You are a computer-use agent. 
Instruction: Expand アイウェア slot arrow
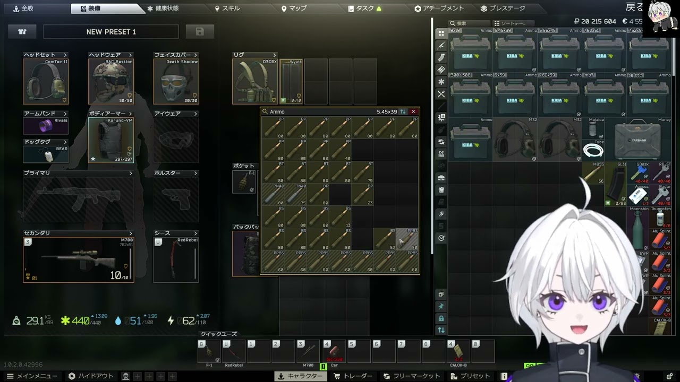[195, 114]
